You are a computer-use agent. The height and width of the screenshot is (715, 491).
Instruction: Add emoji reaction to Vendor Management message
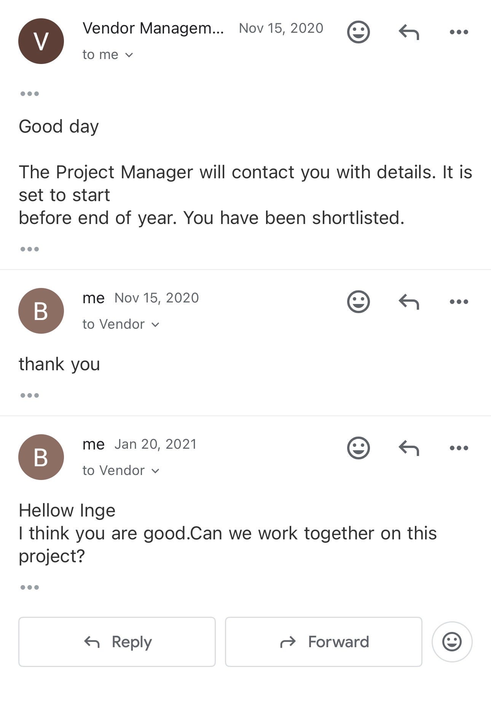point(358,32)
